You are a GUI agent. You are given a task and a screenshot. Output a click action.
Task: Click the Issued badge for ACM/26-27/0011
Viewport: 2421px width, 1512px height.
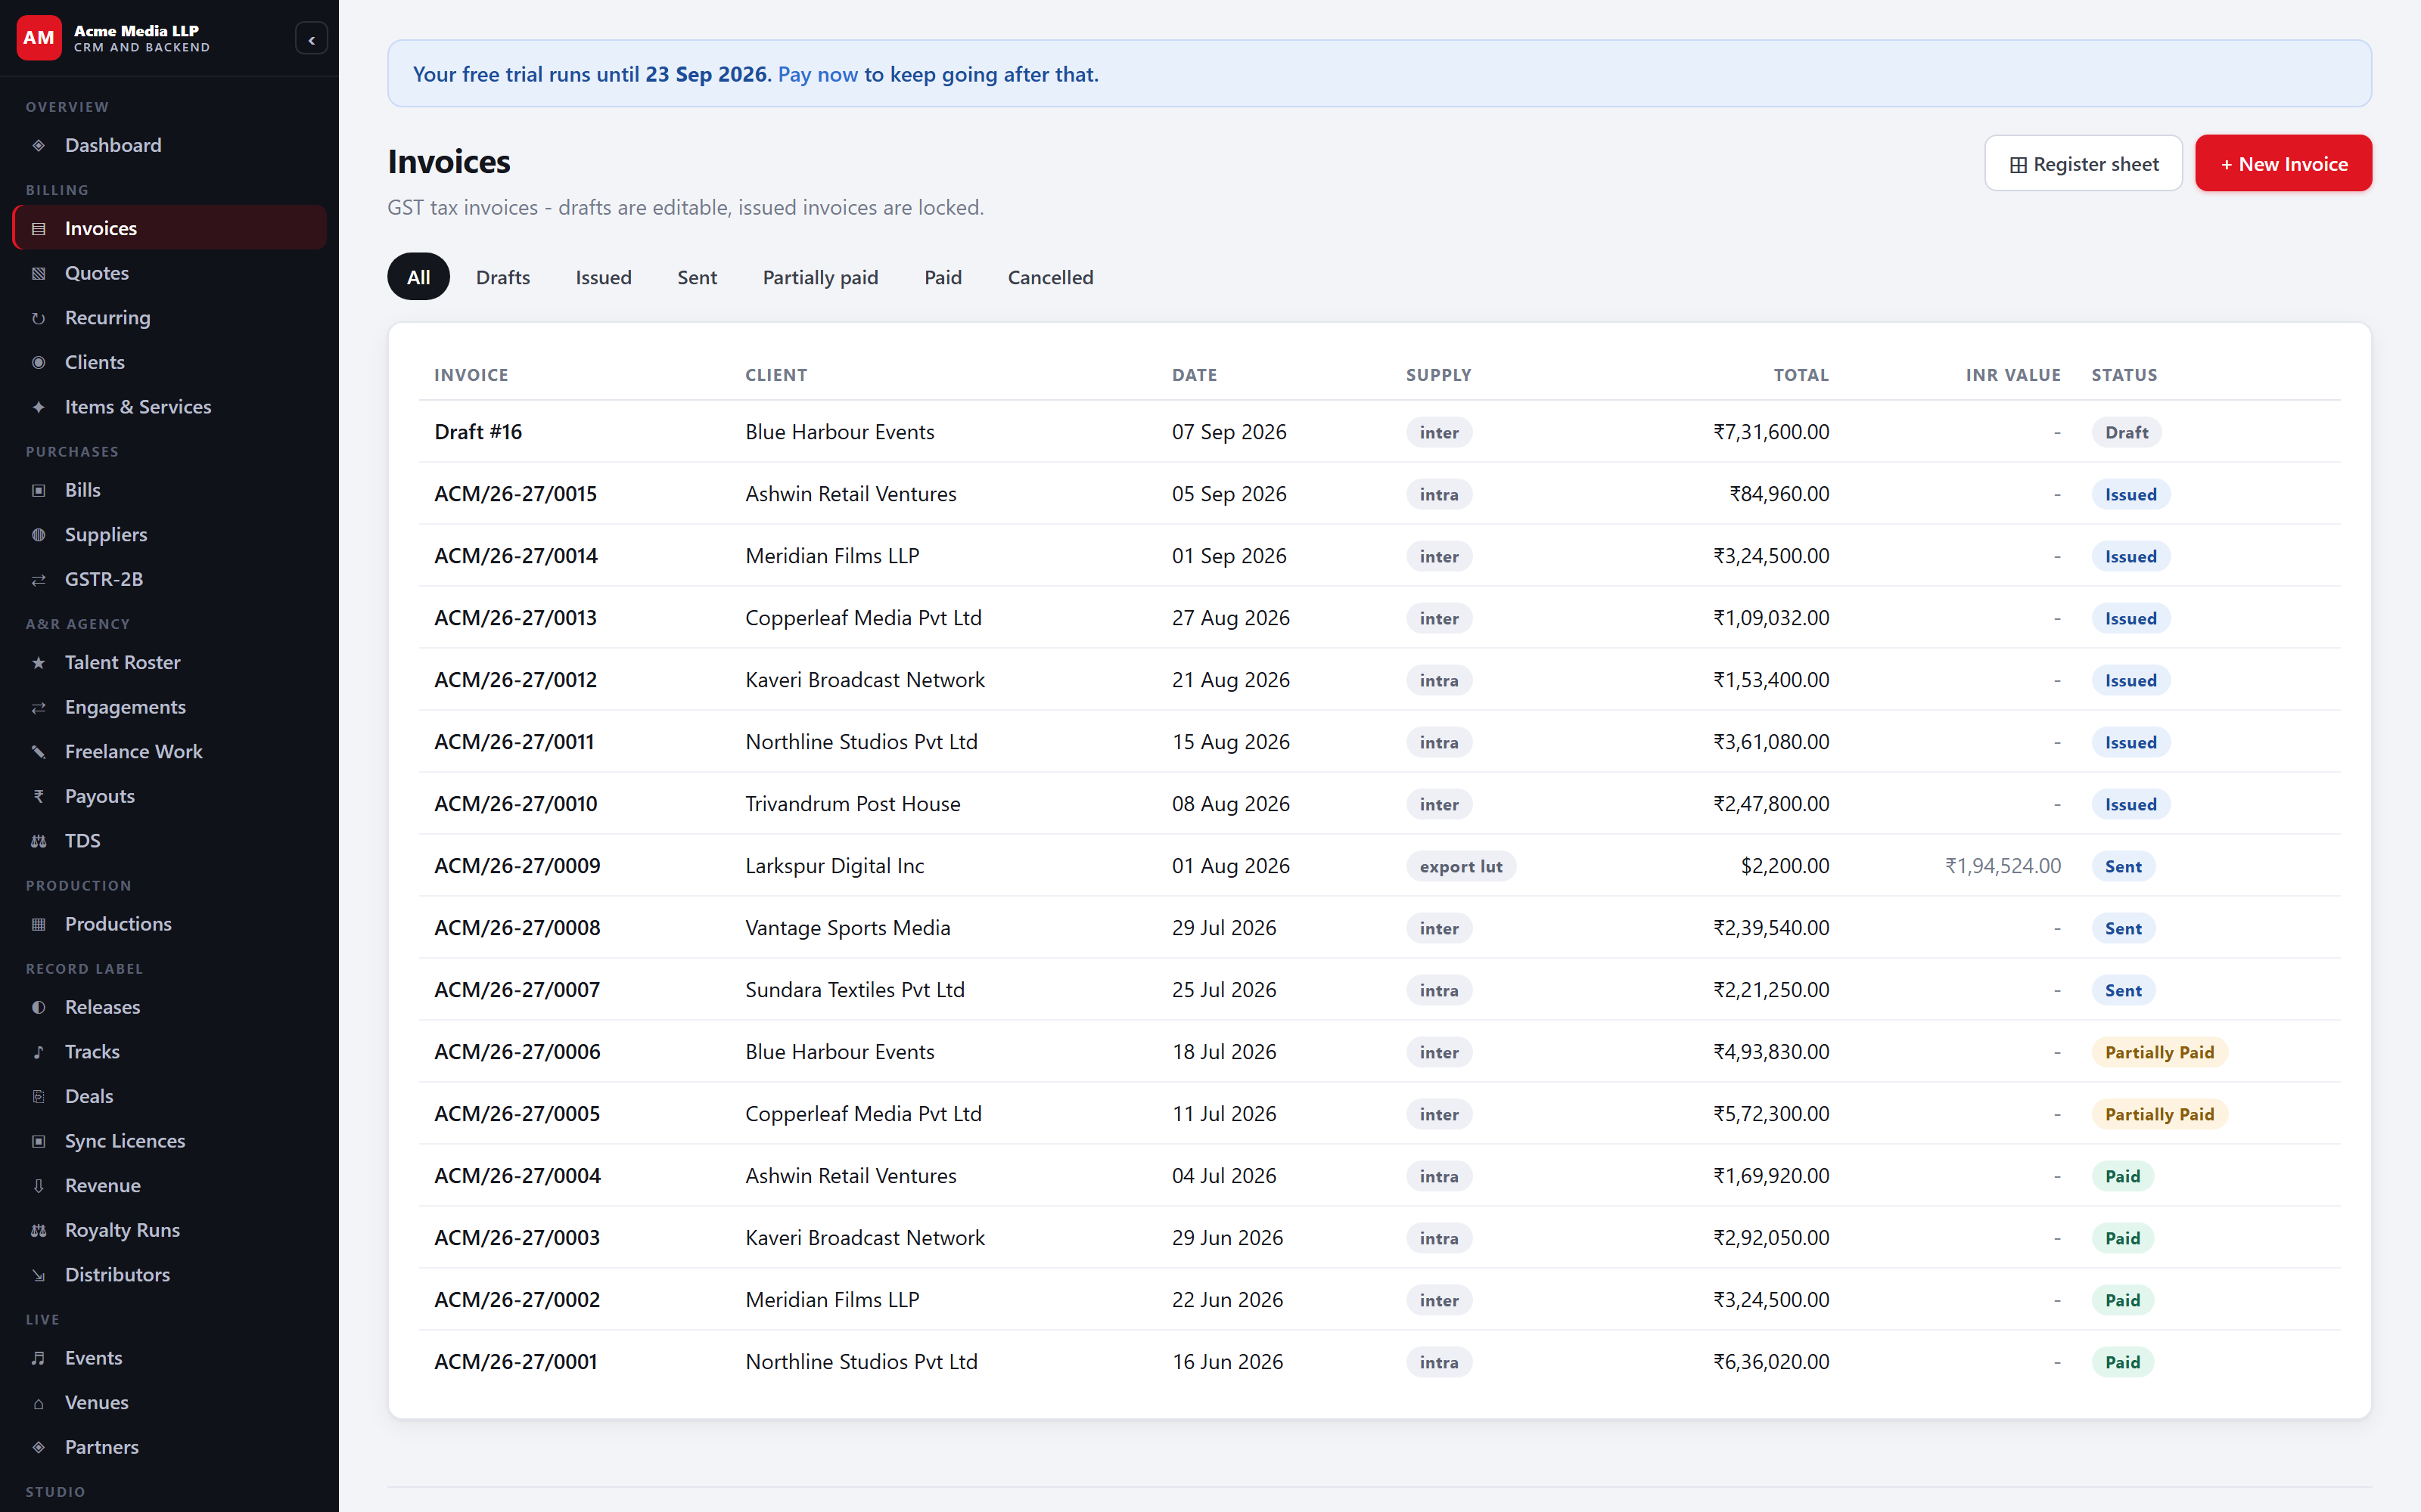[2130, 742]
